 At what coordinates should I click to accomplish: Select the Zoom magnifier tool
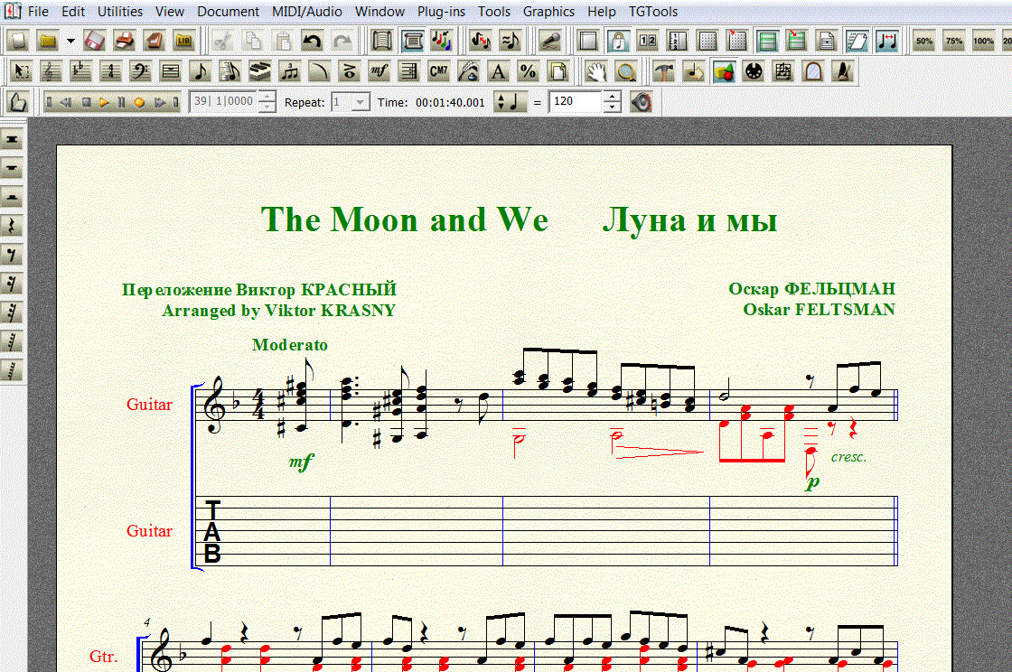(x=626, y=71)
